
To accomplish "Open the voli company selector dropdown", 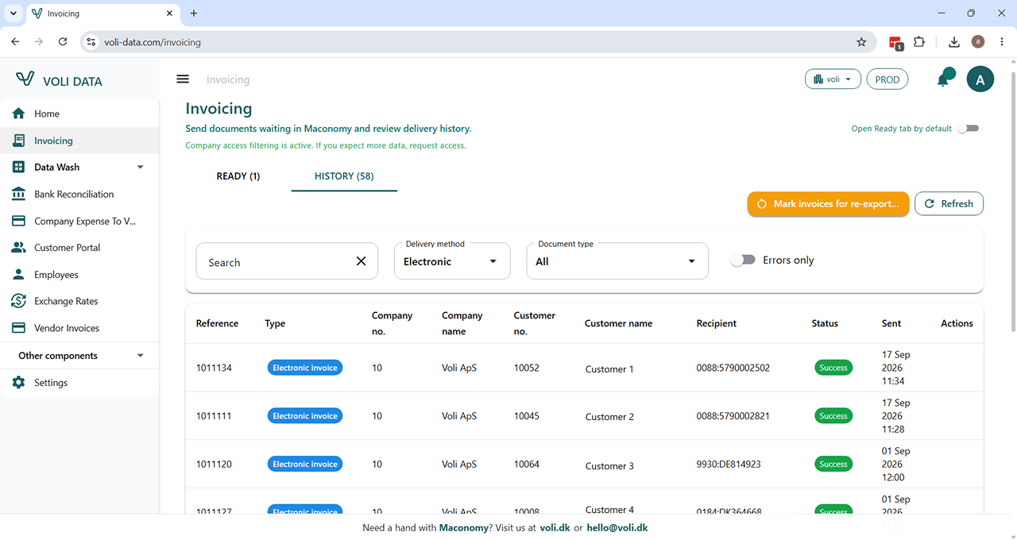I will 833,79.
